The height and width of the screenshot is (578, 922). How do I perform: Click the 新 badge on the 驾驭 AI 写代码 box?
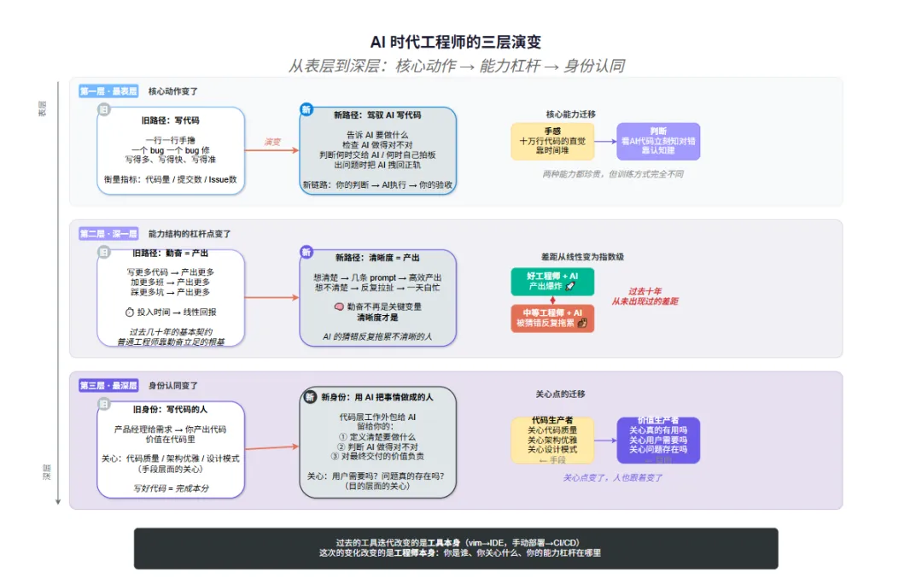pyautogui.click(x=306, y=109)
